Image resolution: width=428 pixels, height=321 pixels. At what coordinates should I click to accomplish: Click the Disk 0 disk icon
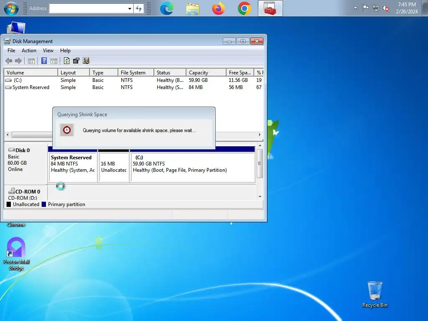[11, 150]
